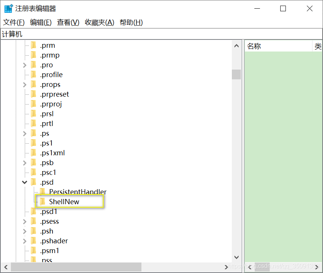This screenshot has width=323, height=273.
Task: Expand the .pro registry key
Action: 25,65
